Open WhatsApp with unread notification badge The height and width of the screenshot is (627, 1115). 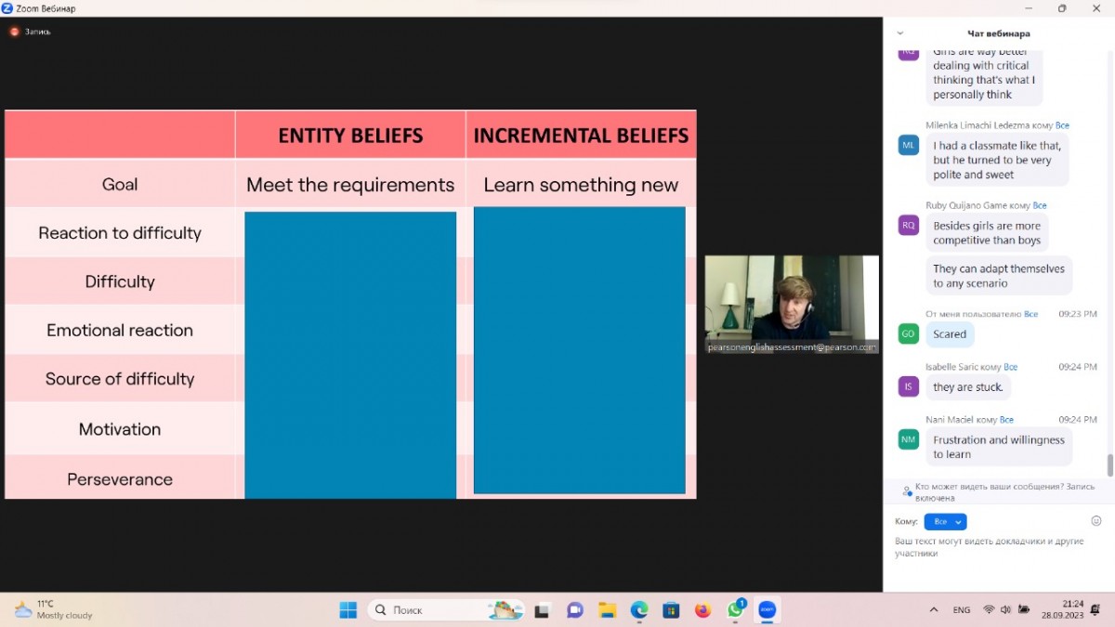click(x=736, y=609)
